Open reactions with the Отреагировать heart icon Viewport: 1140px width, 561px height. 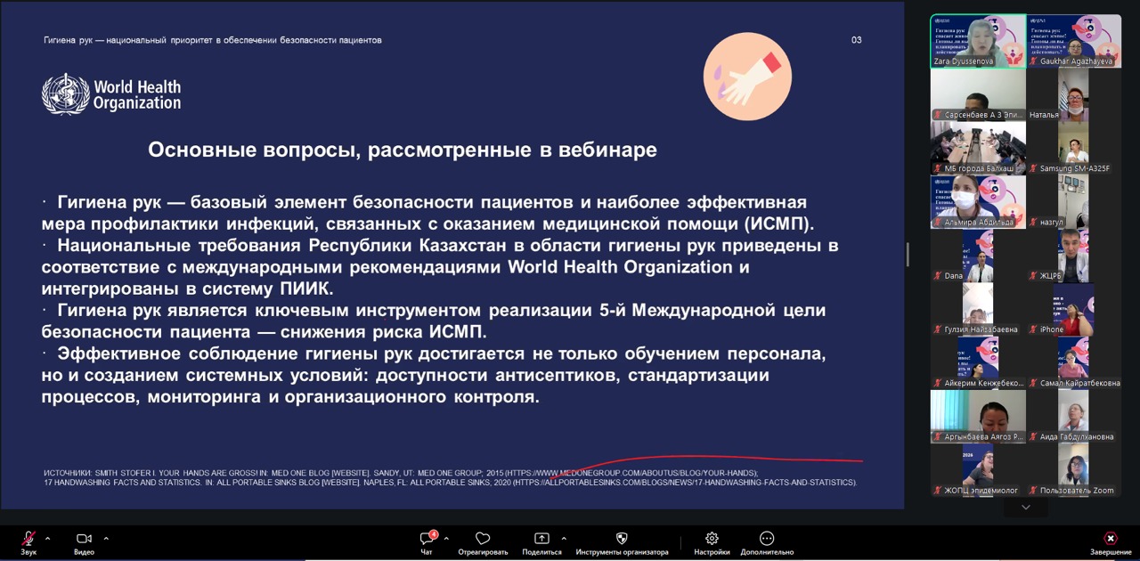(483, 539)
